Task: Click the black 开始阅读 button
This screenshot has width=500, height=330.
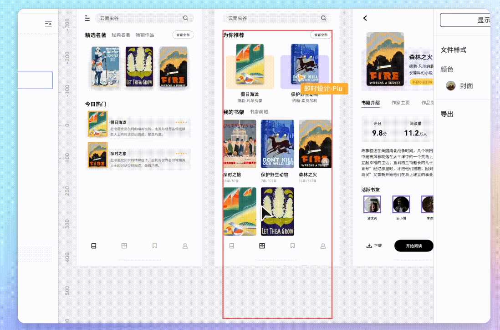Action: click(x=414, y=245)
